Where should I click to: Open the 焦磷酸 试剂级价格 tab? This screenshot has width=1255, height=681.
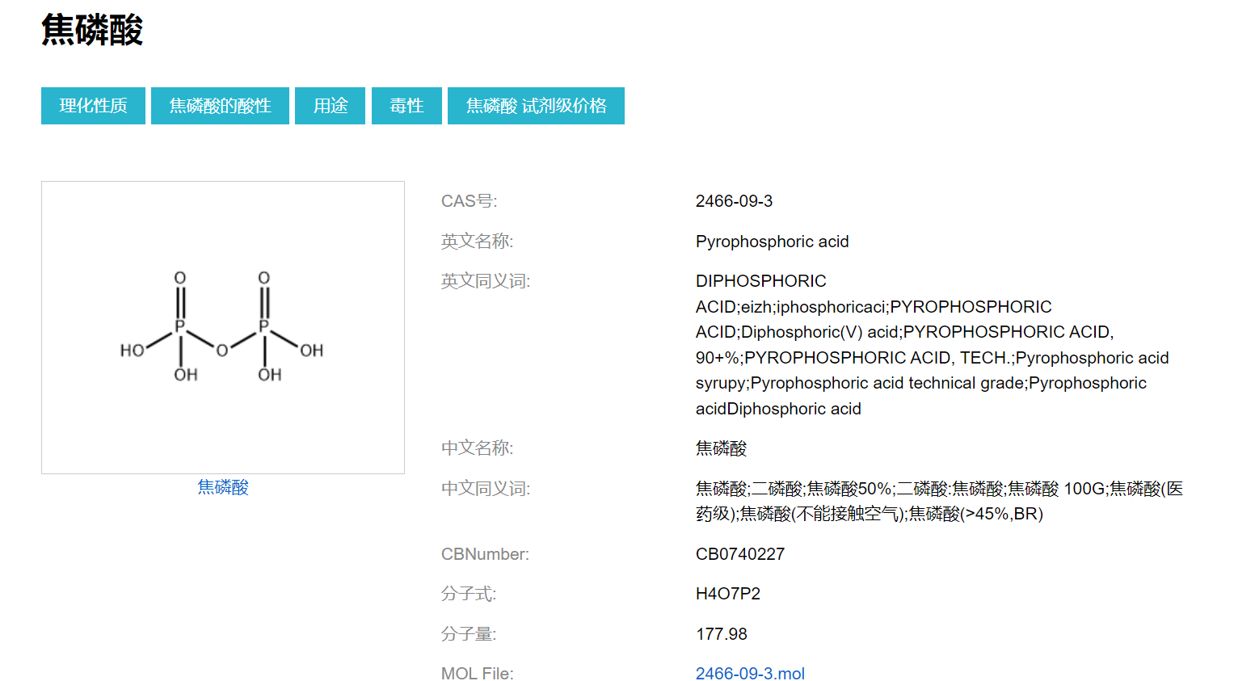click(x=536, y=106)
